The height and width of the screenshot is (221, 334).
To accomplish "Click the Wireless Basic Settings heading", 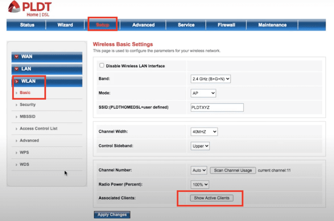I will tap(123, 44).
